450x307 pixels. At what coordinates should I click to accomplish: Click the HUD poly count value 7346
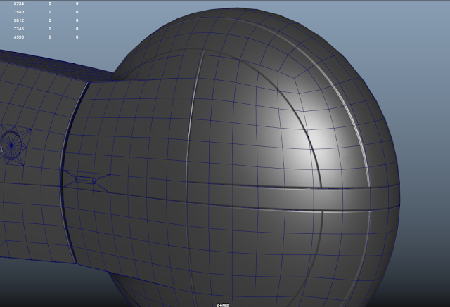tap(19, 29)
